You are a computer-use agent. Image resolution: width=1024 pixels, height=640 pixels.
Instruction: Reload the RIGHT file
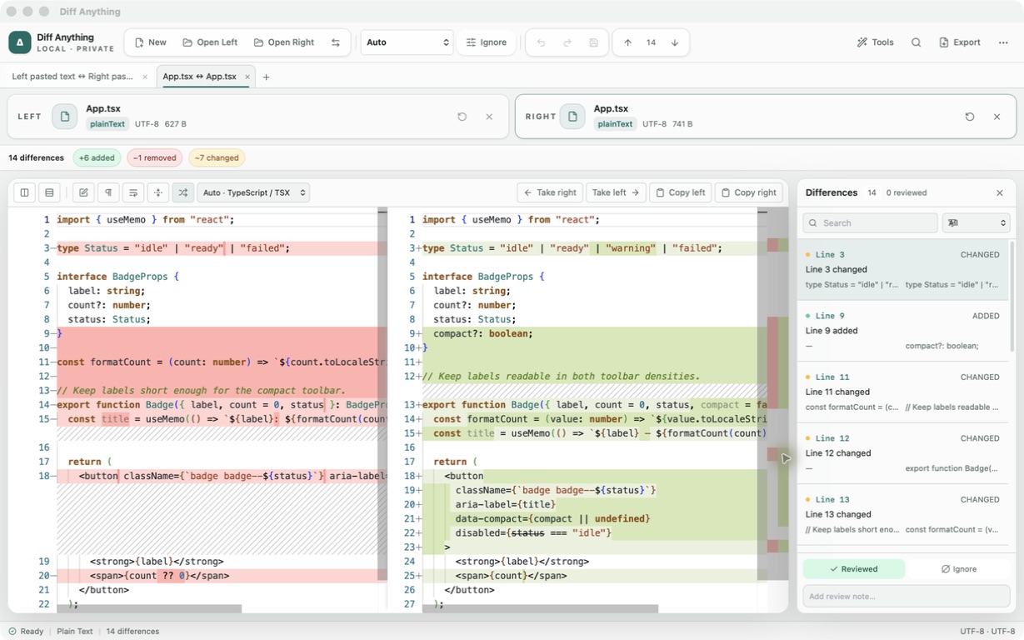click(970, 117)
